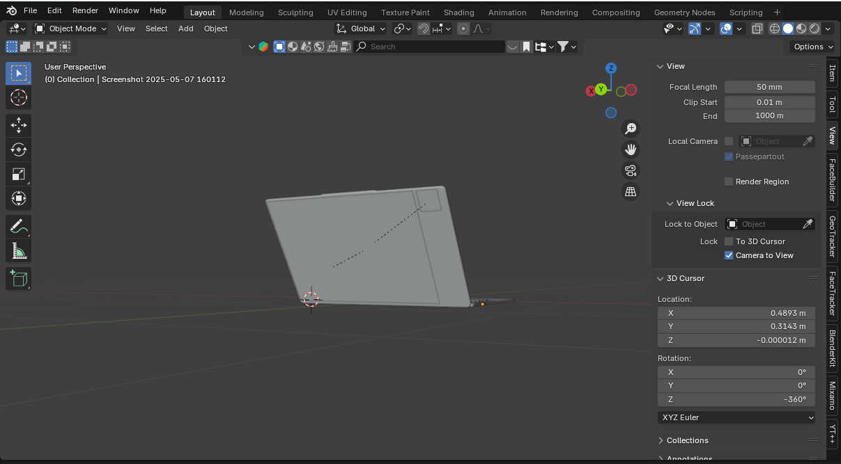
Task: Switch to rendered viewport shading
Action: coord(815,29)
